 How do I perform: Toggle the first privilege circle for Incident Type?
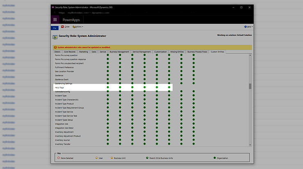[x=108, y=96]
